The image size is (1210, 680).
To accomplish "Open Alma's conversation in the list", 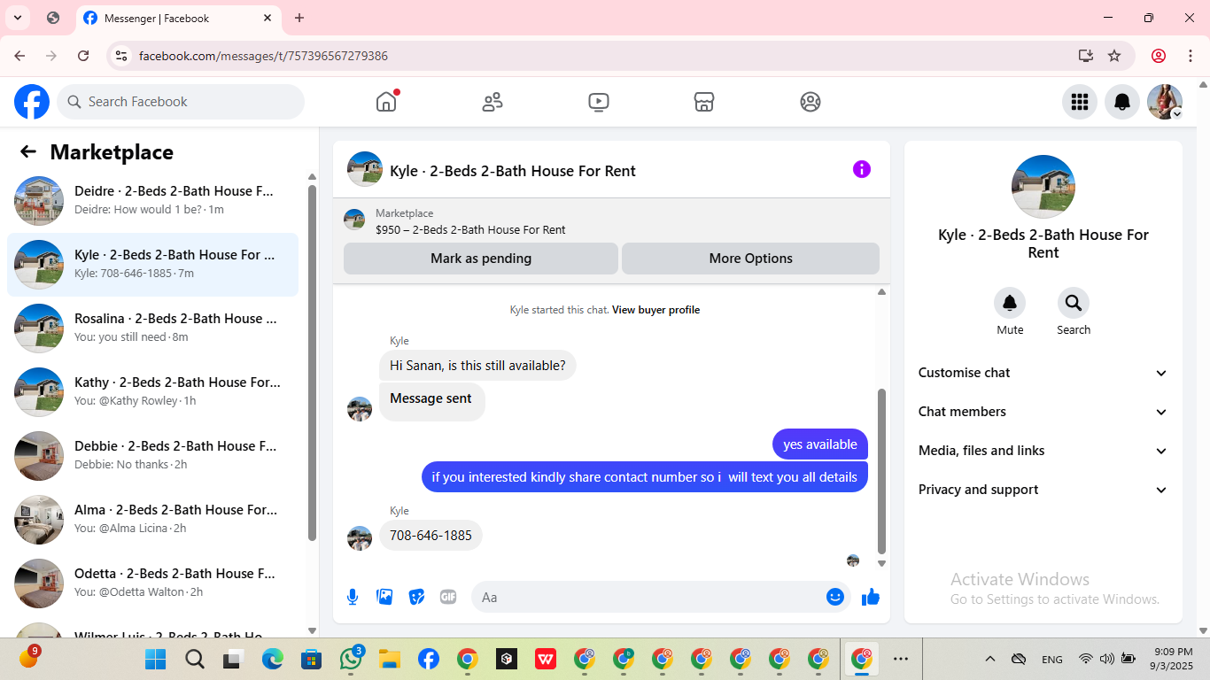I will (152, 520).
